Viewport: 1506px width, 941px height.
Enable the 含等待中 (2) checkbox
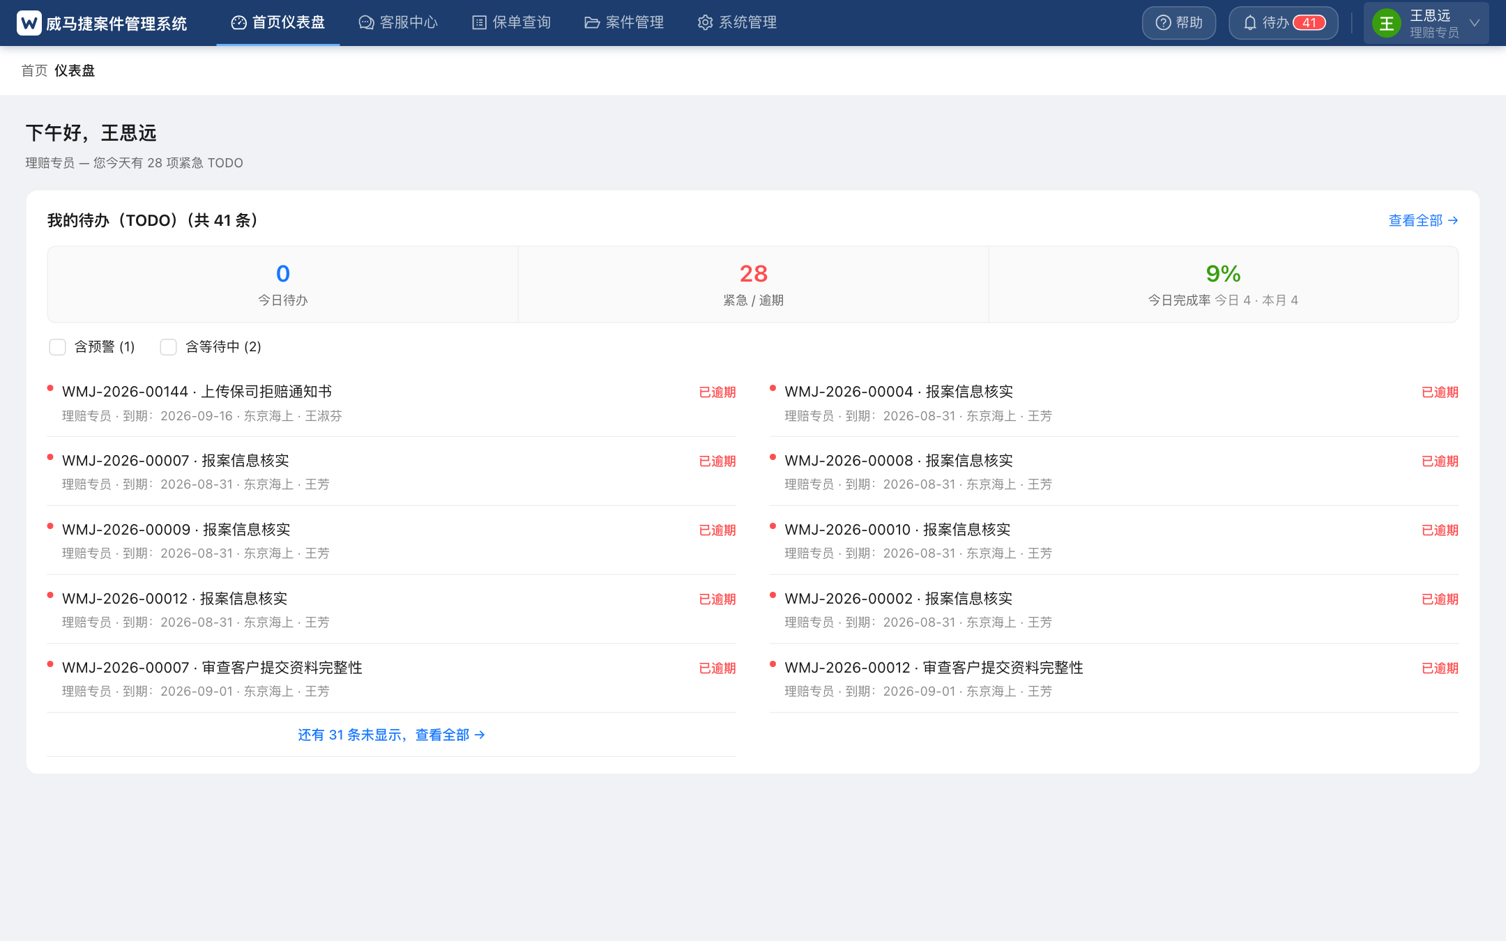[168, 347]
